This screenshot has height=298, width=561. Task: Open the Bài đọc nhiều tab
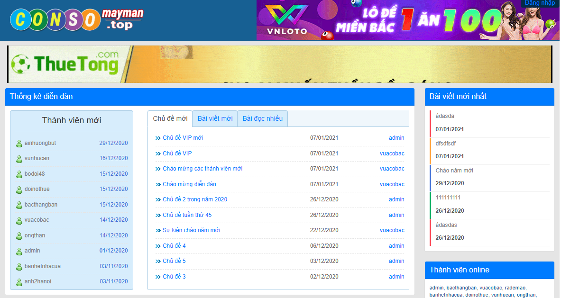click(262, 118)
